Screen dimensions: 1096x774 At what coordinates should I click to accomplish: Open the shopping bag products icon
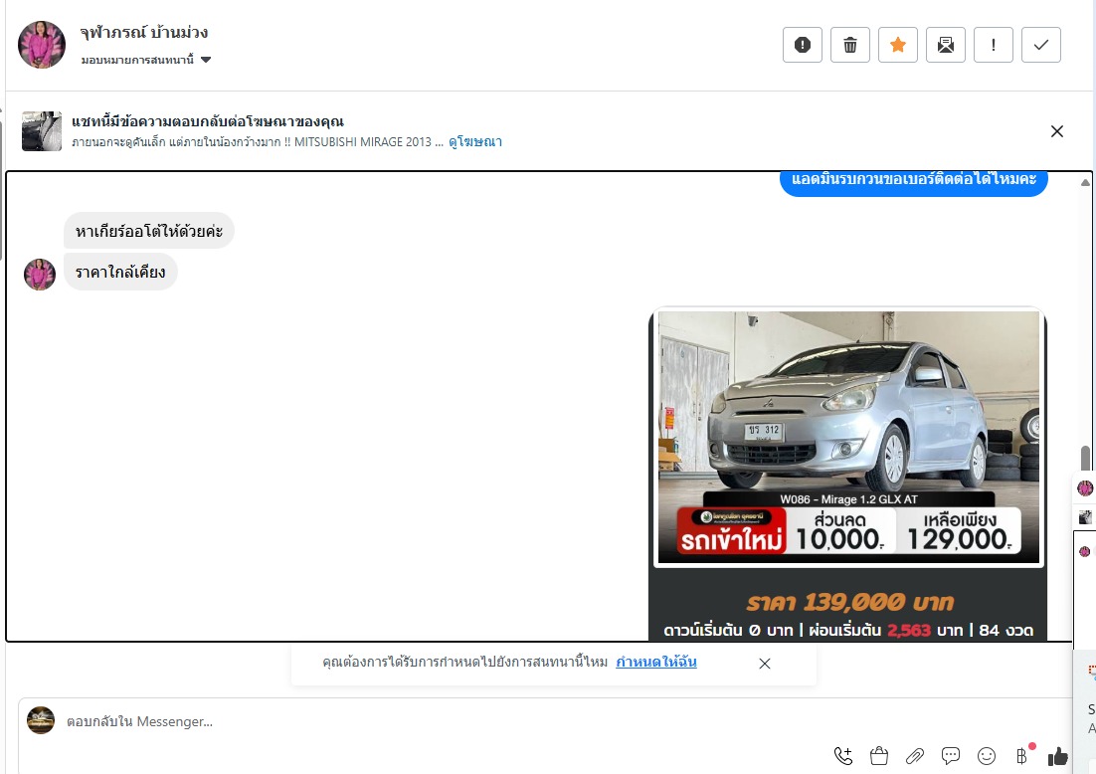[879, 756]
